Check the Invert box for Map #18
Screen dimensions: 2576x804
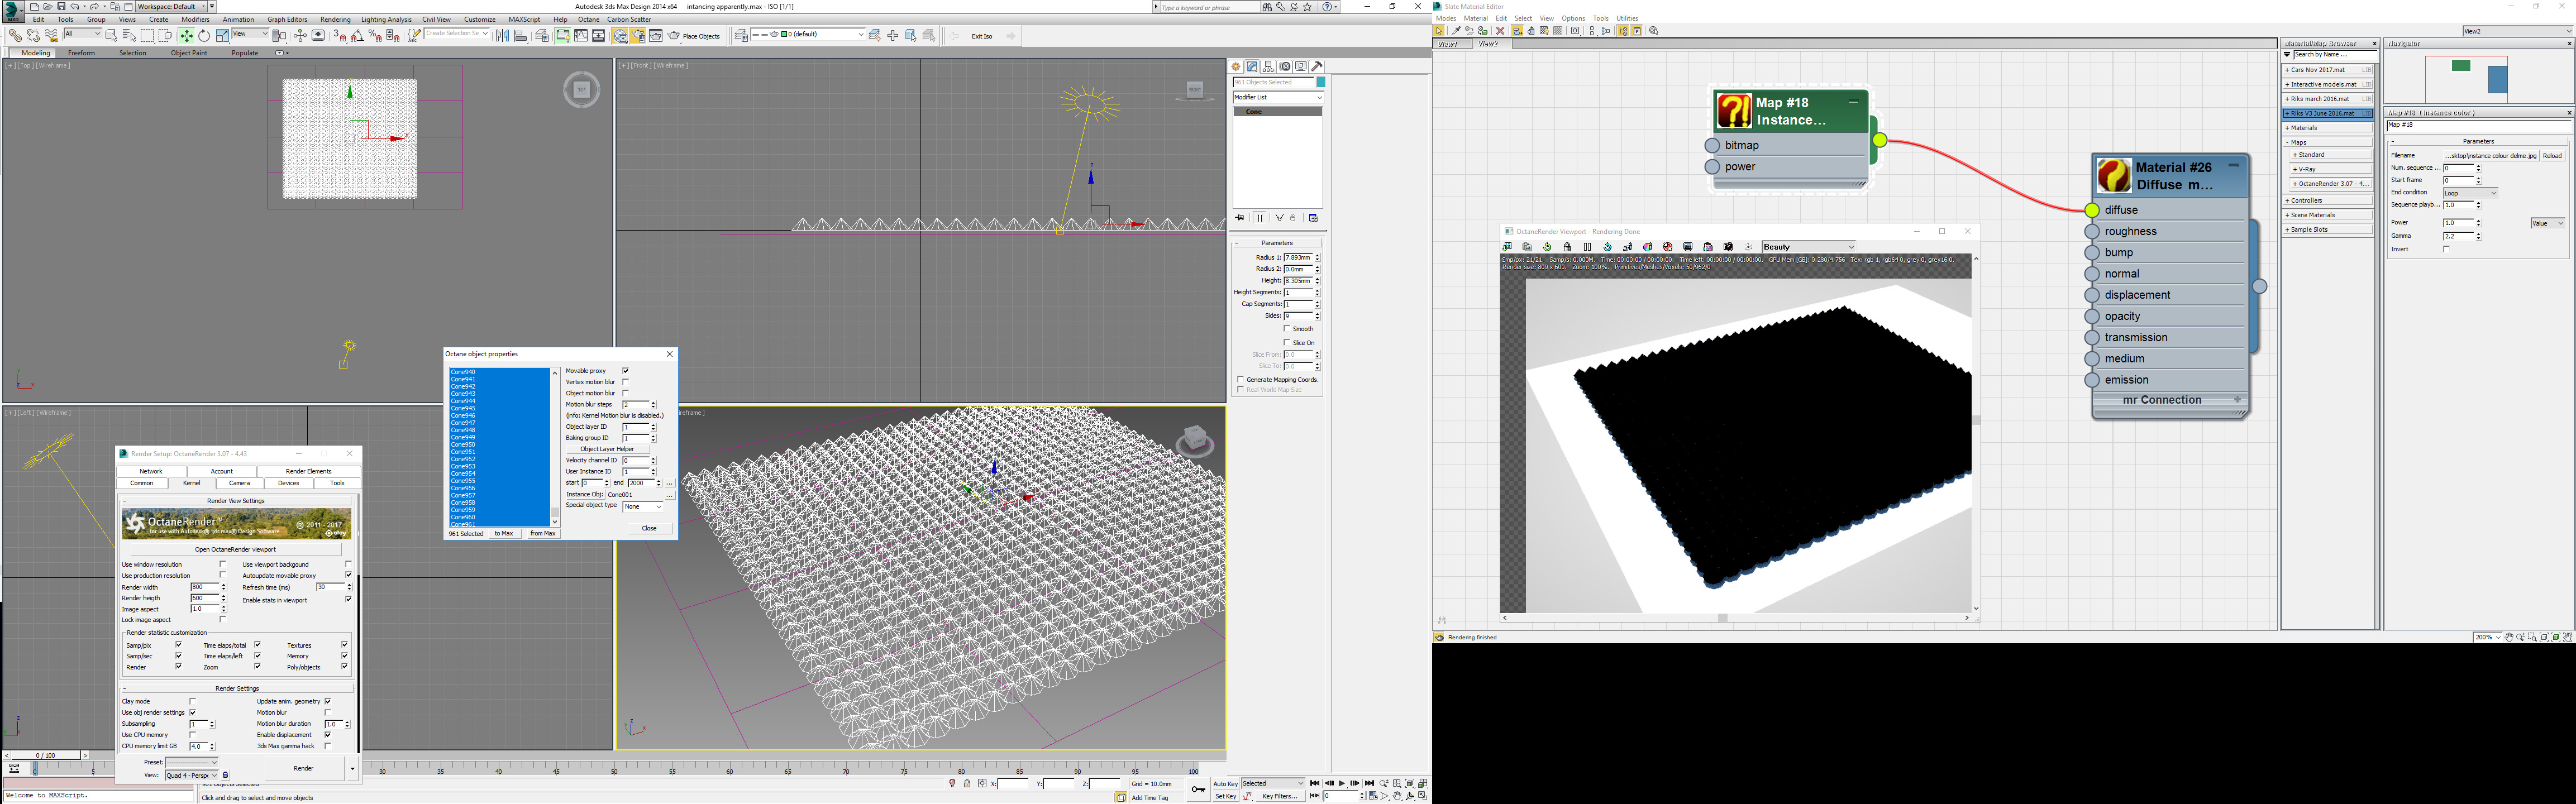point(2446,249)
